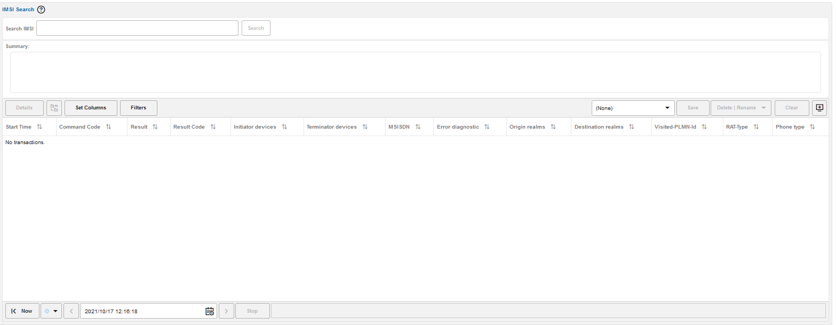
Task: Open the Delete | Rename dropdown
Action: (x=741, y=108)
